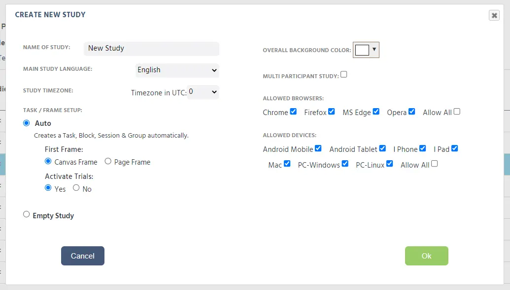Select Page Frame as first frame
510x290 pixels.
tap(108, 161)
